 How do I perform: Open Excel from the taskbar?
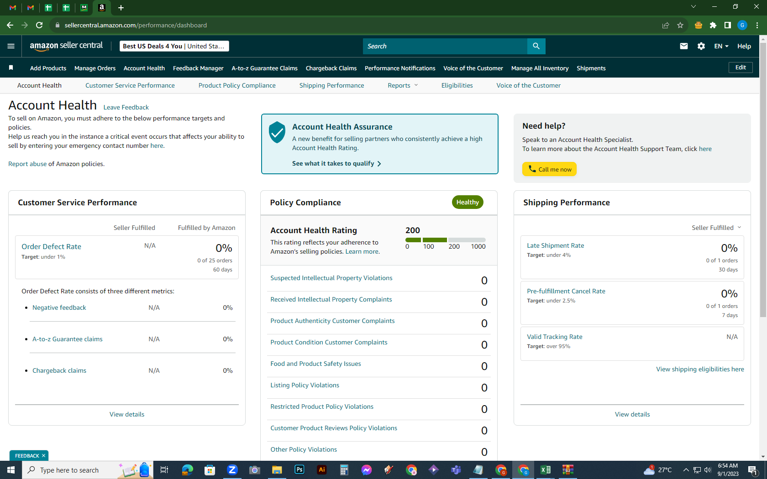(546, 470)
